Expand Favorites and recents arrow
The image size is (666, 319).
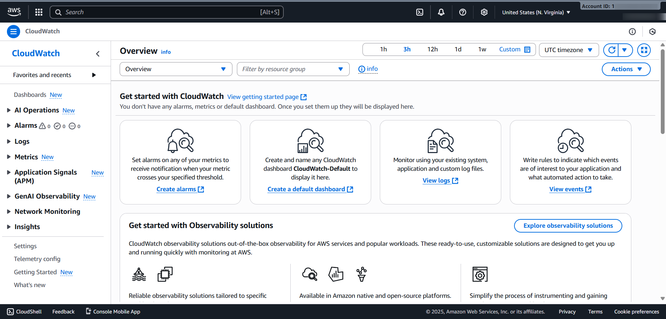pyautogui.click(x=94, y=75)
